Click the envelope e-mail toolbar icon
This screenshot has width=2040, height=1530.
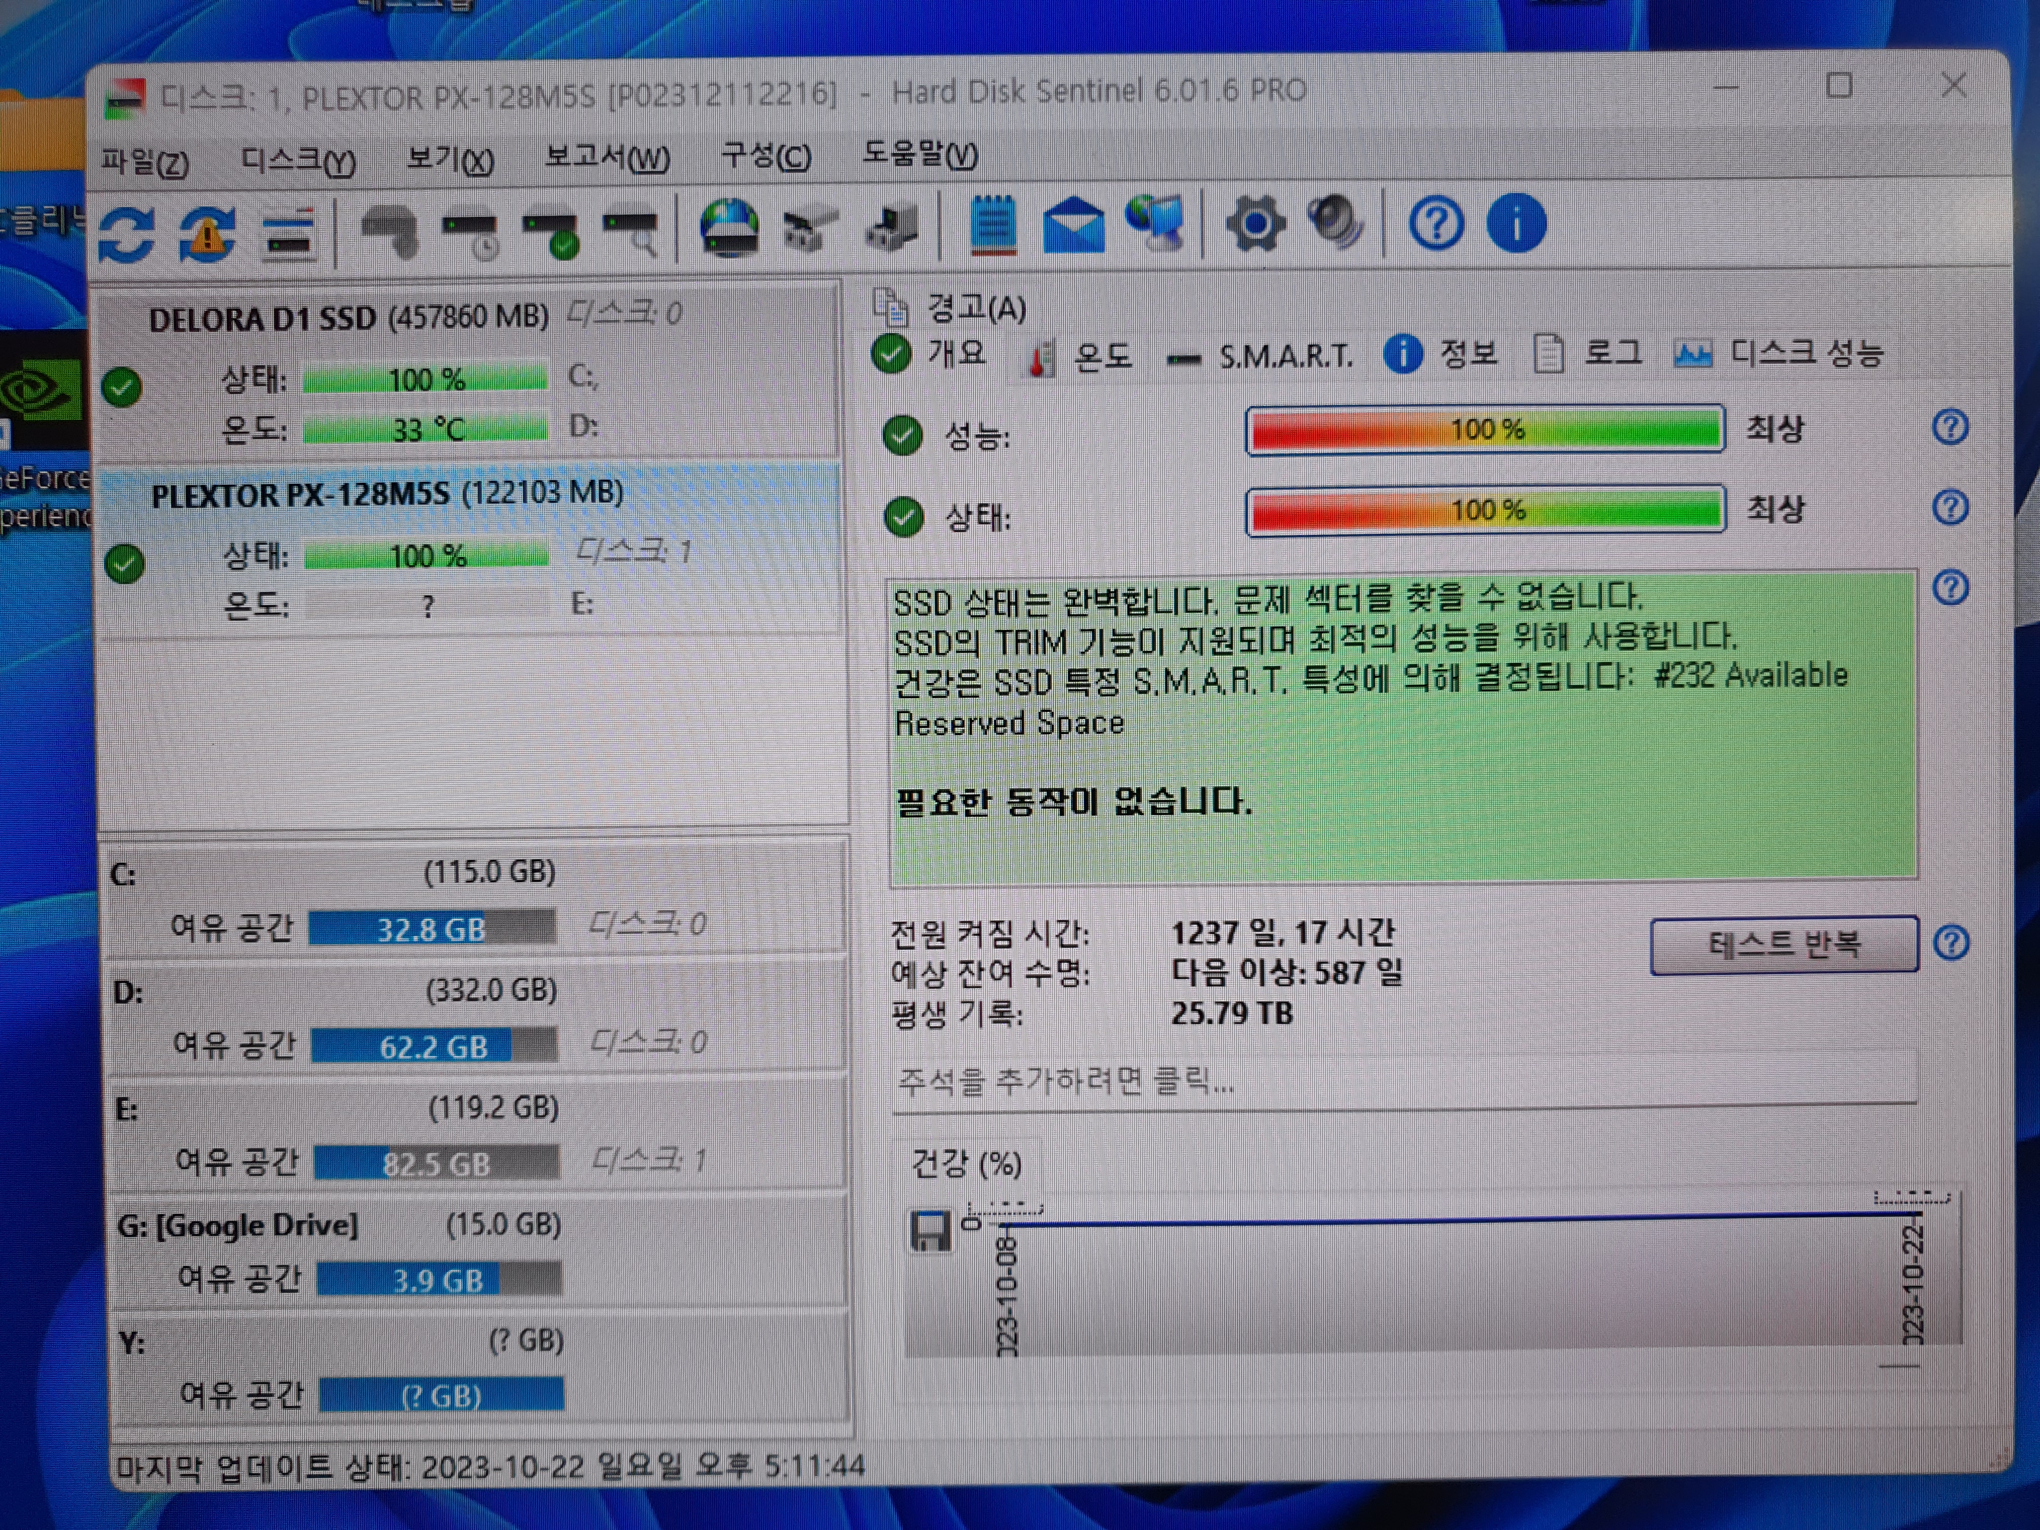[x=1074, y=225]
